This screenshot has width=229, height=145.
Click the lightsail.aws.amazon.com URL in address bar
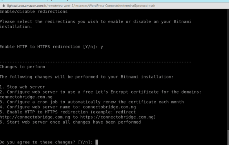81,6
